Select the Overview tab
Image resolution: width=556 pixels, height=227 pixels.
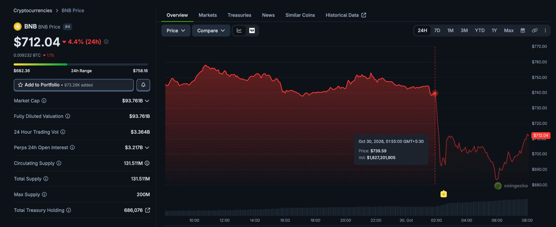pos(177,15)
